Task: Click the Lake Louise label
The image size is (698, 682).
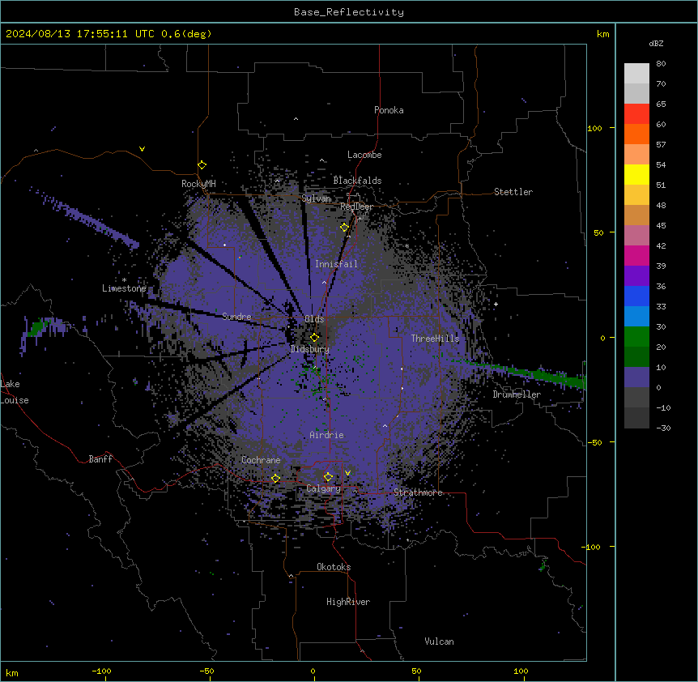Action: [x=13, y=392]
